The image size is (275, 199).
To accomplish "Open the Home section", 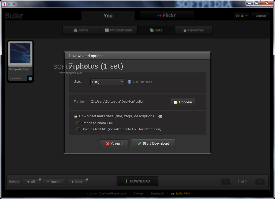I will (81, 30).
